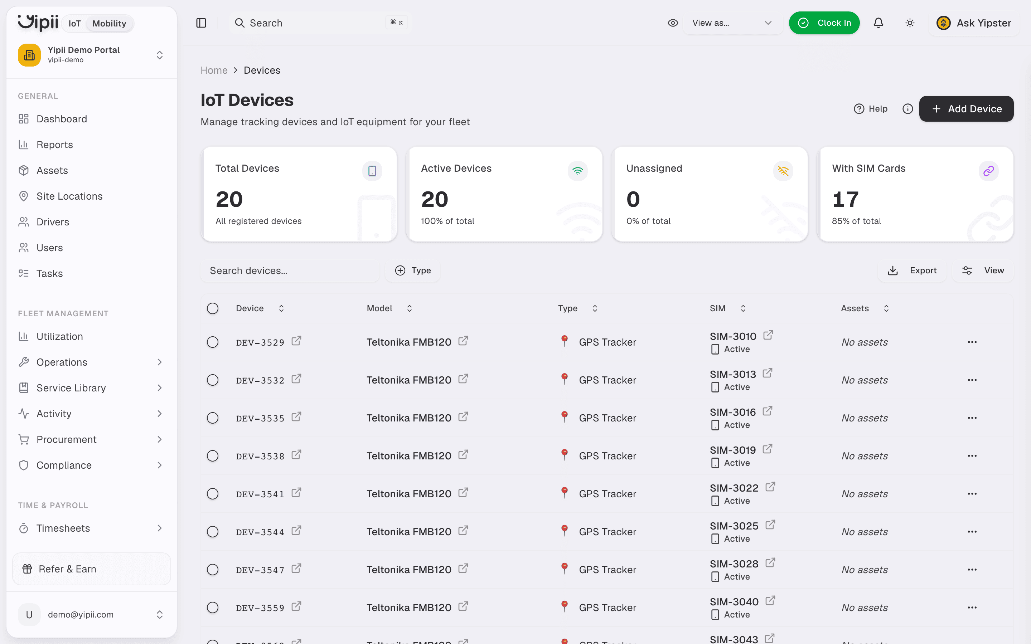Select the DEV-3538 row checkbox
The width and height of the screenshot is (1031, 644).
coord(213,456)
